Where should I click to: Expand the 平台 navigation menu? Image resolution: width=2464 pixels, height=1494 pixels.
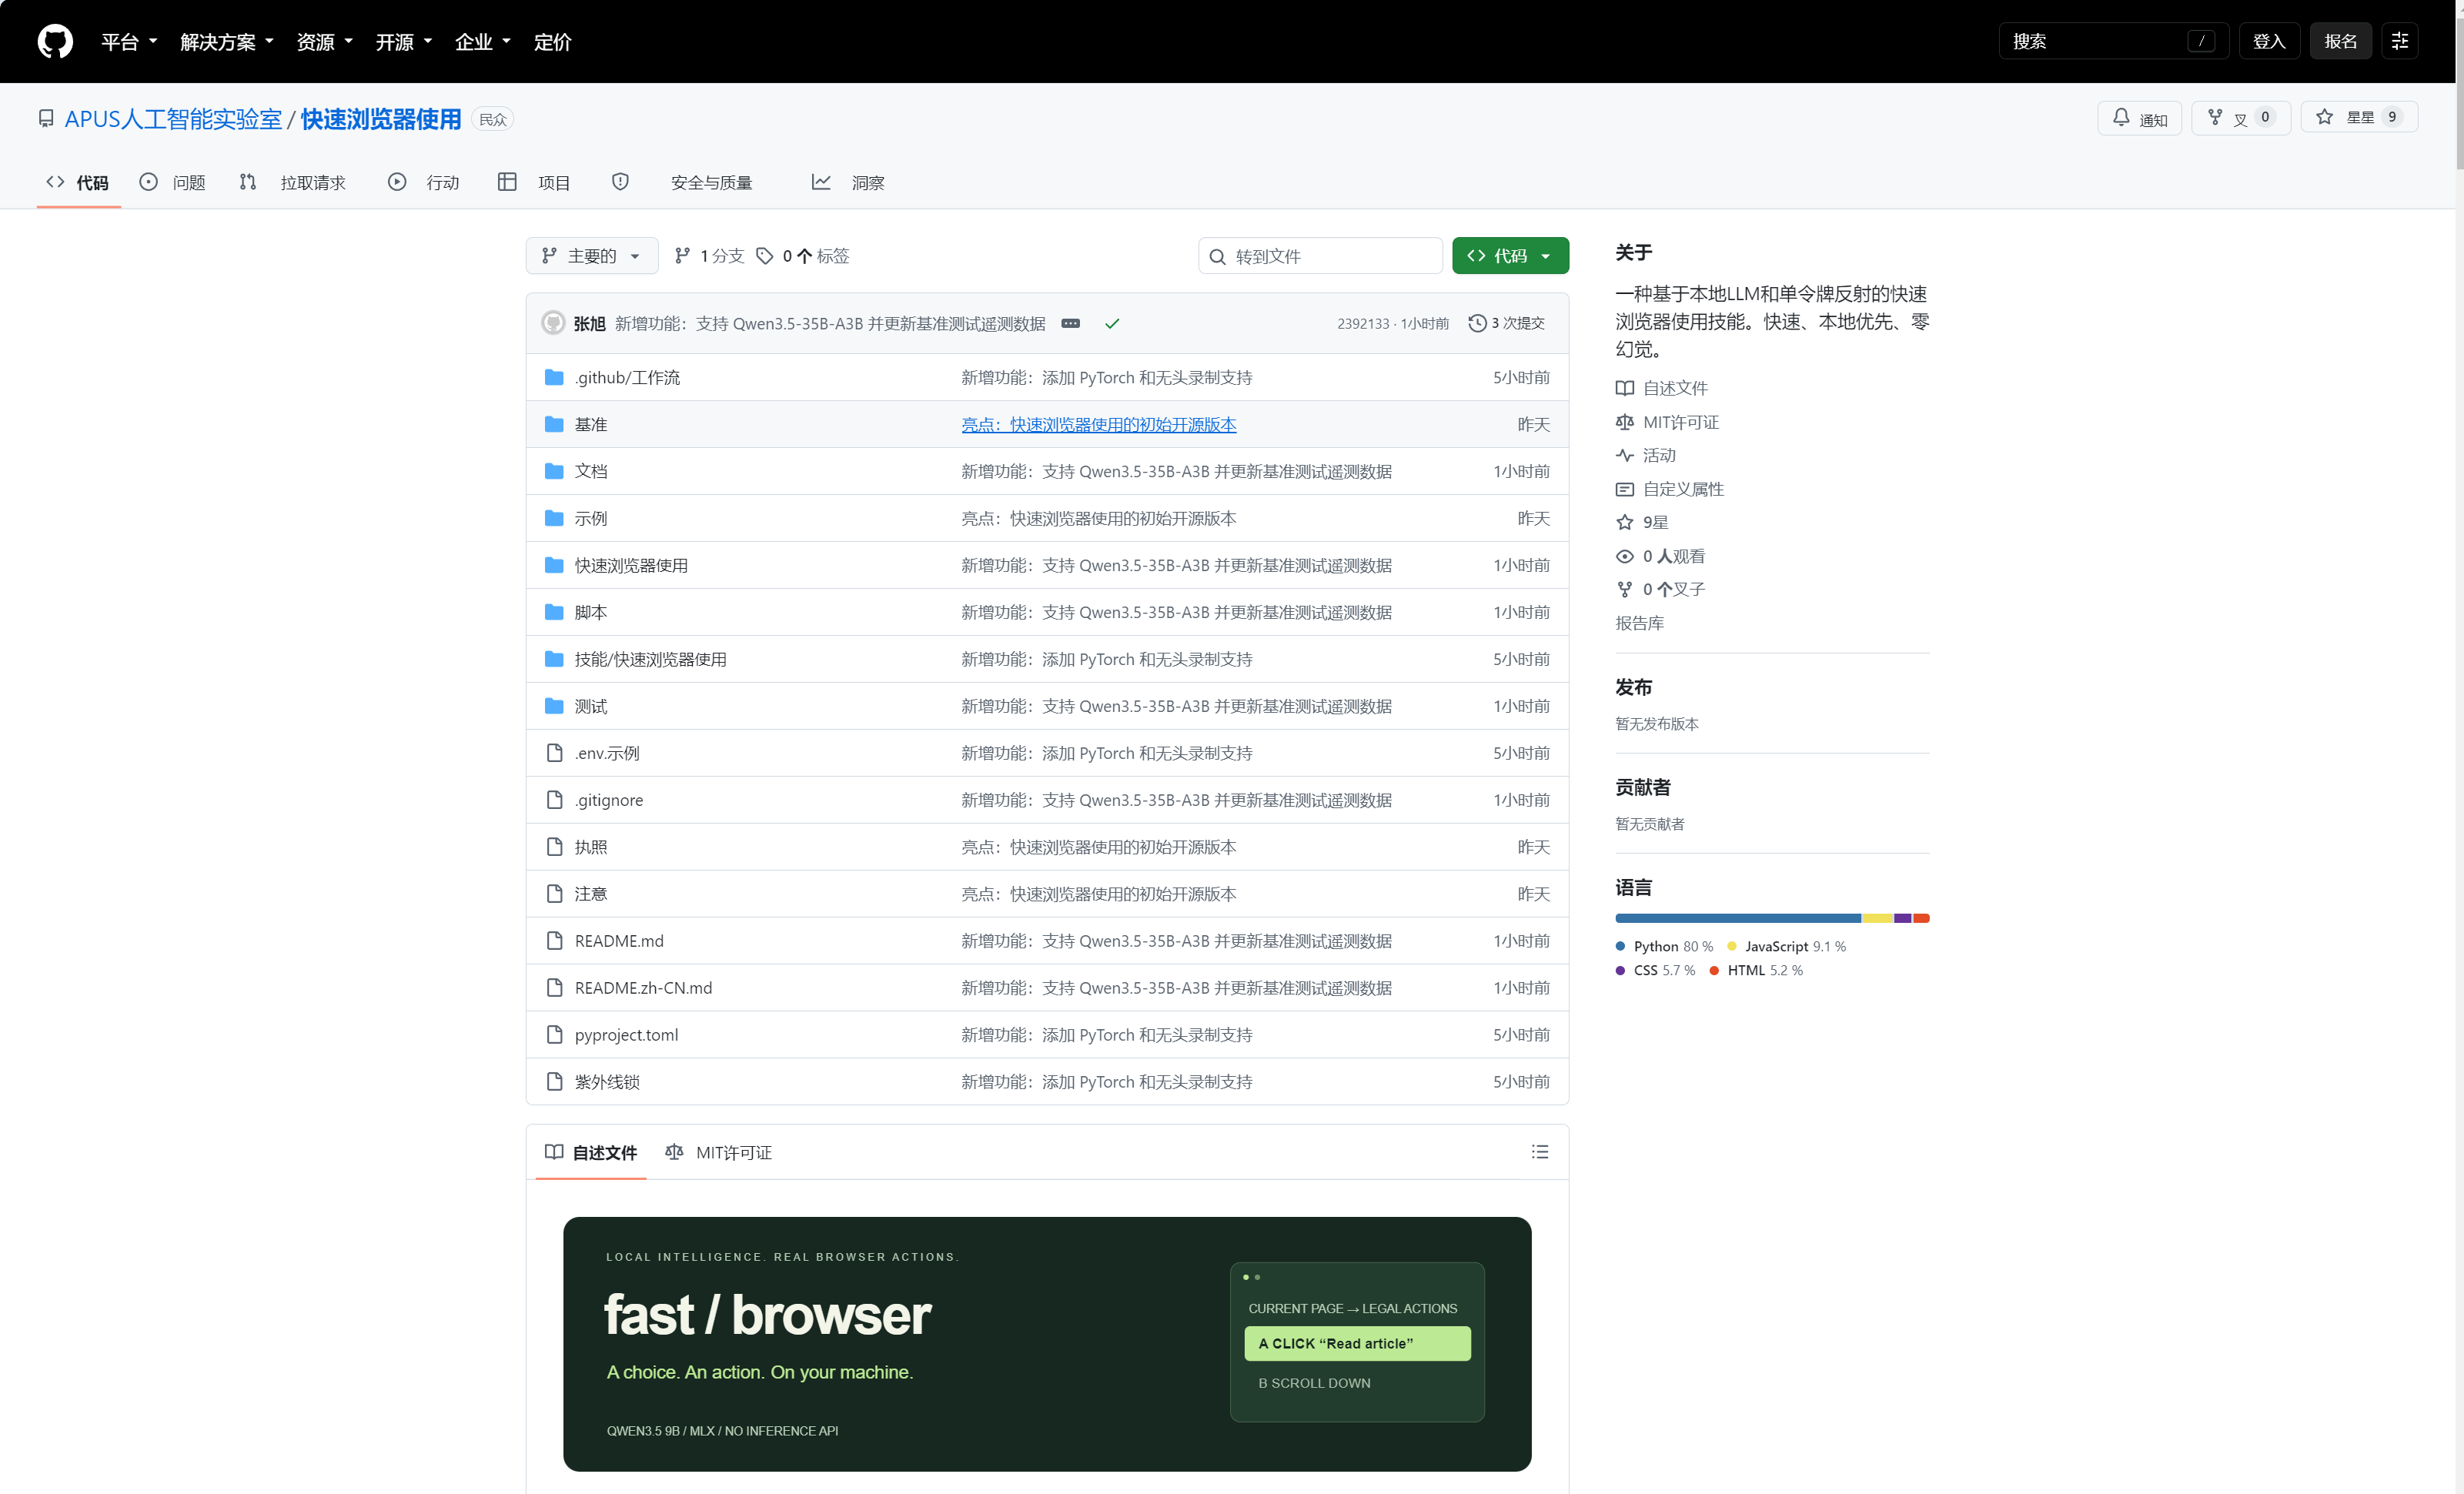(x=130, y=42)
